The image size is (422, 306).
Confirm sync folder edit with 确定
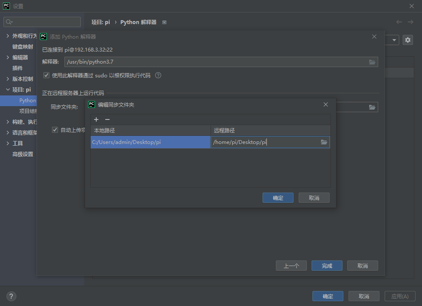pos(278,198)
